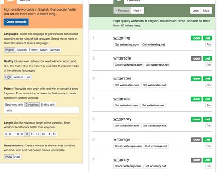Click green .net badge for writerary
The height and width of the screenshot is (172, 221).
click(207, 160)
